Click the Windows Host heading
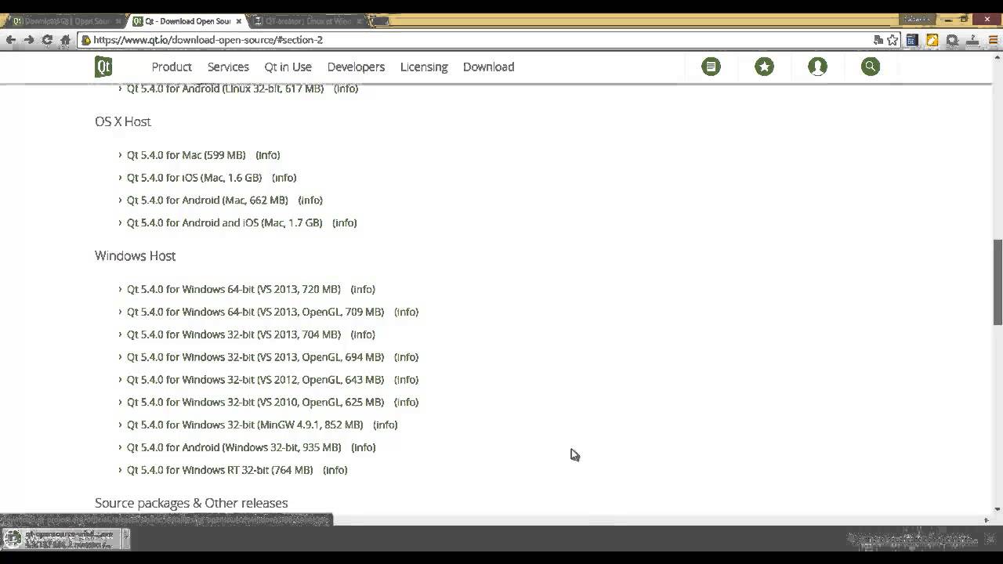Image resolution: width=1003 pixels, height=564 pixels. (x=135, y=256)
